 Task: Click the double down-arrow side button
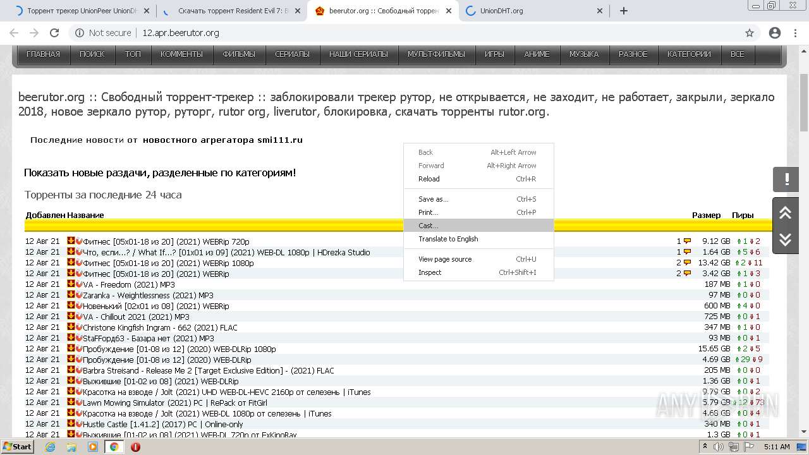tap(786, 240)
